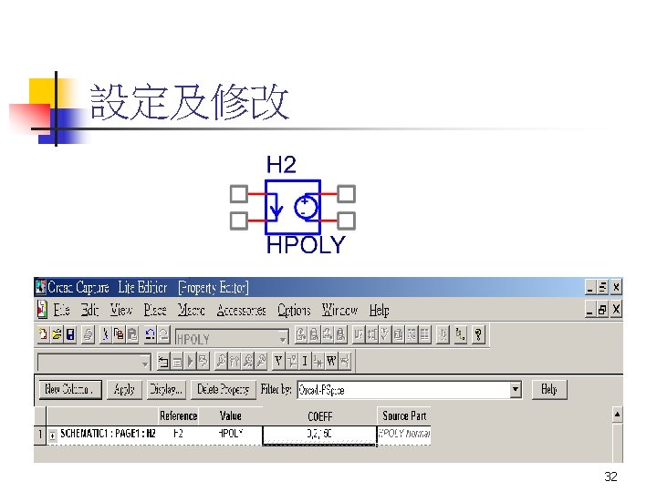Click the Zoom to All toolbar icon
657x492 pixels.
click(x=340, y=334)
